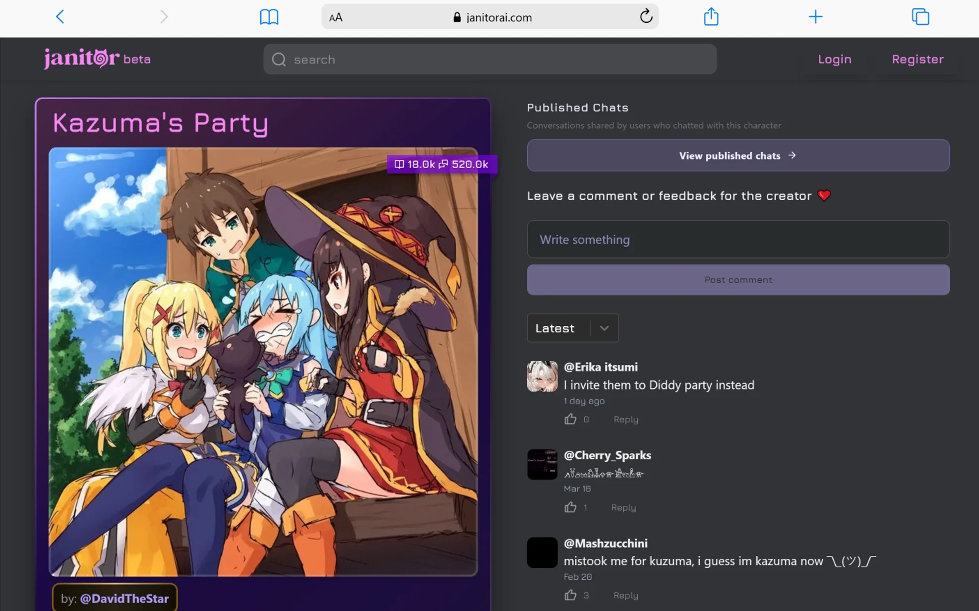Go back using Safari's back arrow
The height and width of the screenshot is (611, 979).
tap(60, 17)
